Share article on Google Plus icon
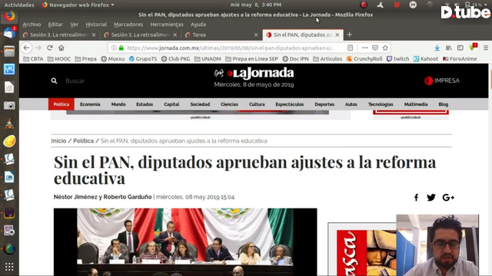 pyautogui.click(x=448, y=198)
